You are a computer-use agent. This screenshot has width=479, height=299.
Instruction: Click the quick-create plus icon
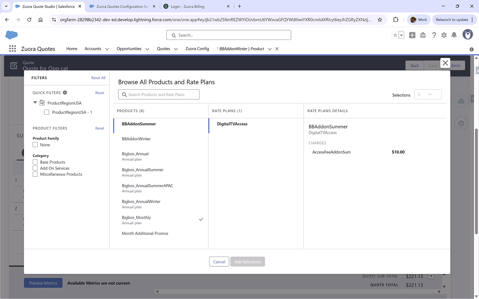click(x=412, y=35)
